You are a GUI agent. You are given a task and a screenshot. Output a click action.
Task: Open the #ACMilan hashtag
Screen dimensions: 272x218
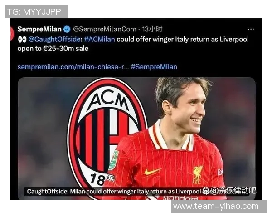click(x=99, y=40)
